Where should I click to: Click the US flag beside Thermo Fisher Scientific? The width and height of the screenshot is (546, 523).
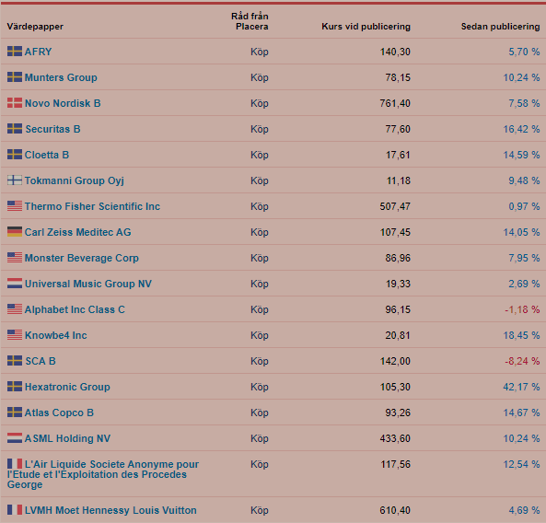(15, 206)
